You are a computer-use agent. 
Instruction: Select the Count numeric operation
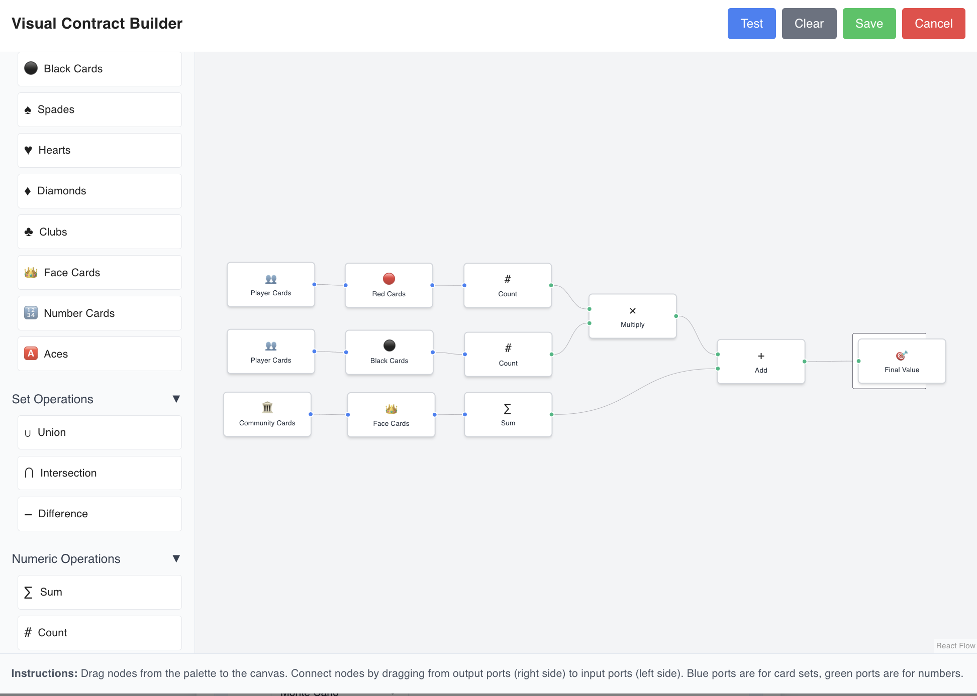click(x=99, y=633)
